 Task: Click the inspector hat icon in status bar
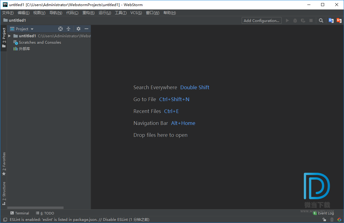pos(332,220)
